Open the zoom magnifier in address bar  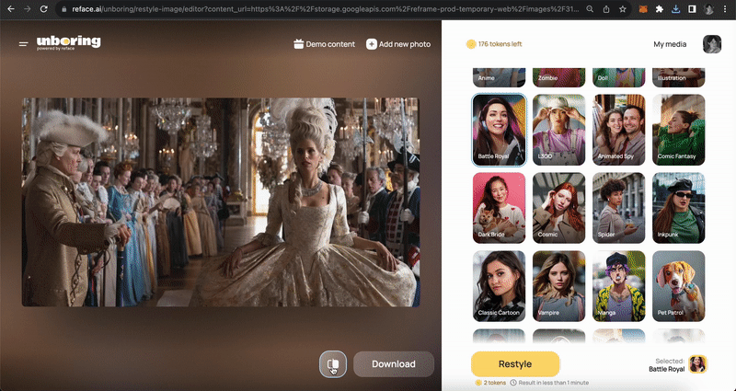point(590,9)
